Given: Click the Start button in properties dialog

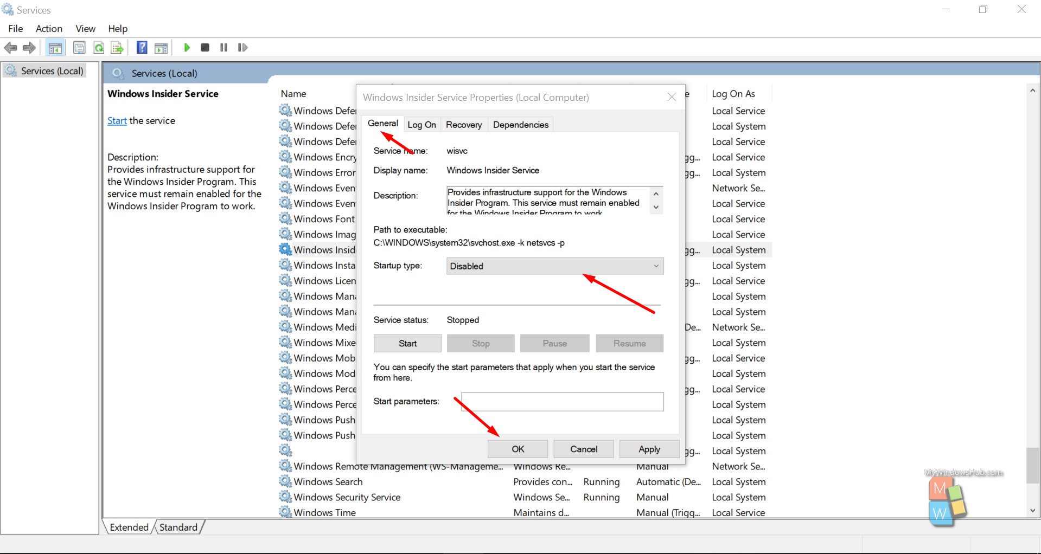Looking at the screenshot, I should 407,344.
